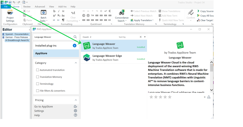Open Project Settings
The height and width of the screenshot is (127, 243).
pyautogui.click(x=10, y=16)
